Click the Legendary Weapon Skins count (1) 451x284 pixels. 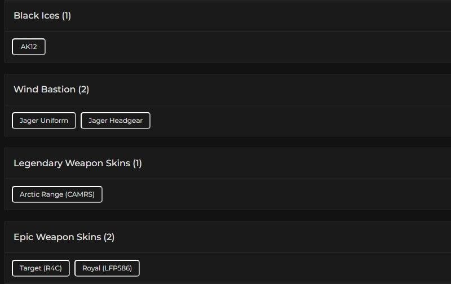(137, 163)
